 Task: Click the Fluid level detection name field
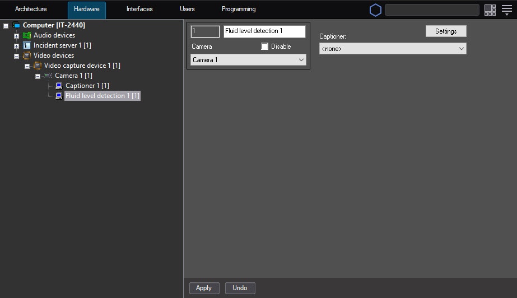[x=264, y=31]
